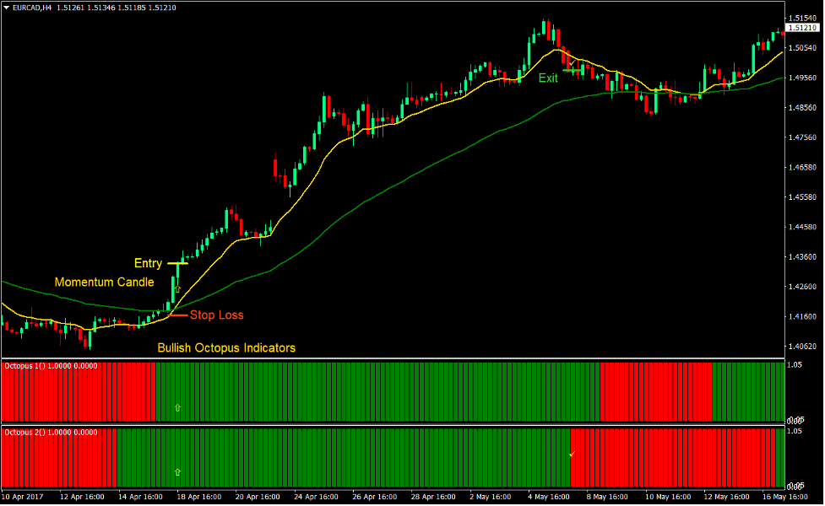
Task: Click the exit checkmark on the price chart
Action: (x=572, y=62)
